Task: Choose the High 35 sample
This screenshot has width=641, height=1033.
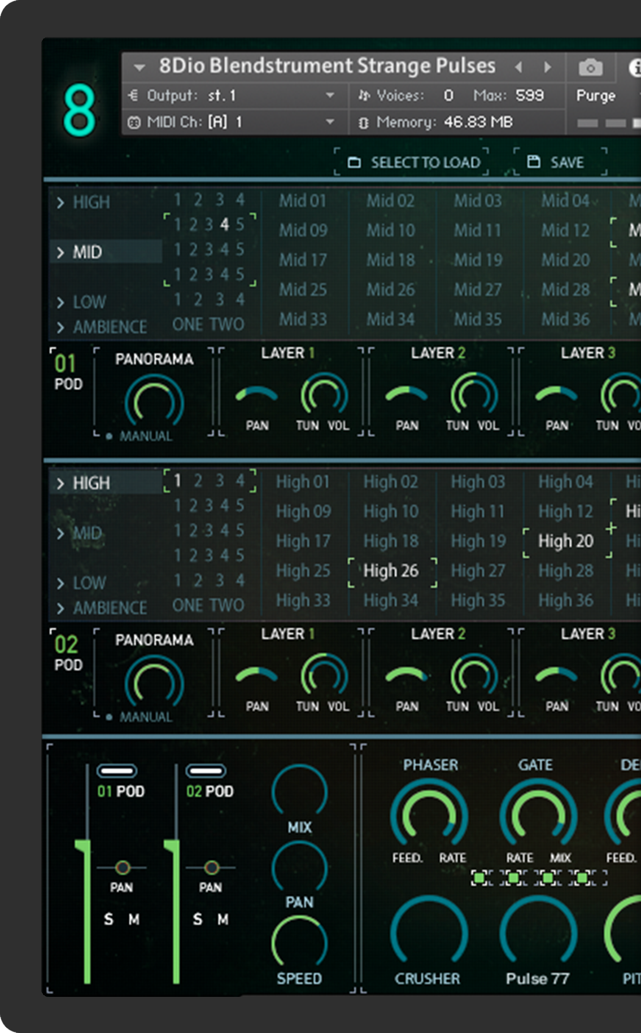Action: coord(478,601)
